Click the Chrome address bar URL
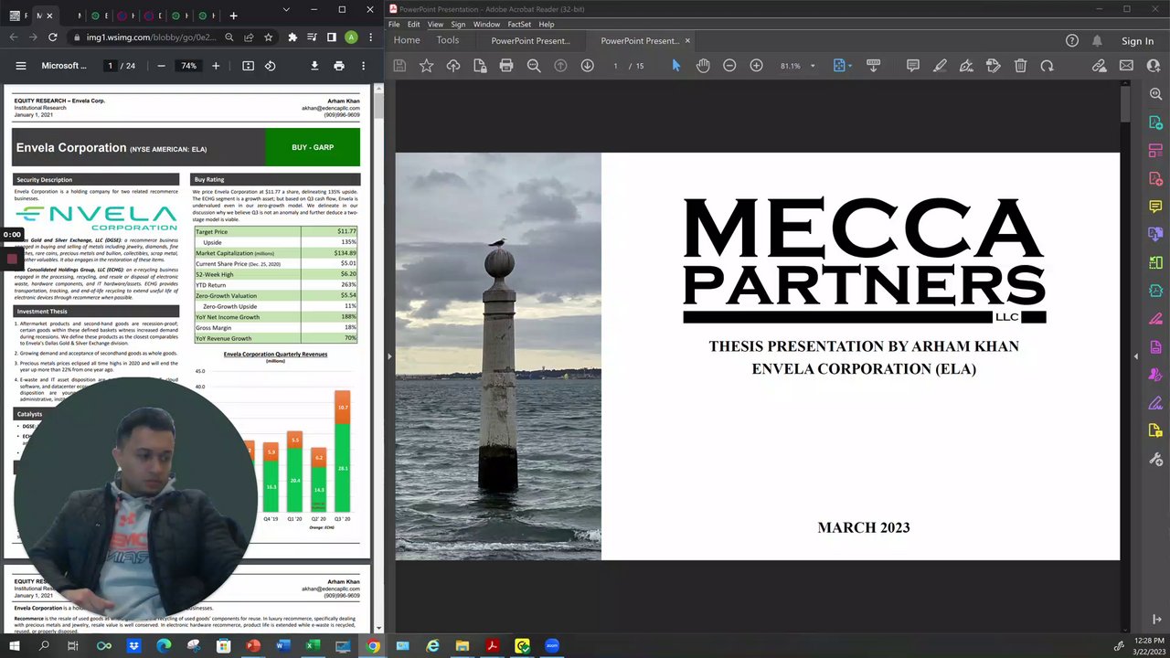This screenshot has width=1170, height=658. click(151, 37)
